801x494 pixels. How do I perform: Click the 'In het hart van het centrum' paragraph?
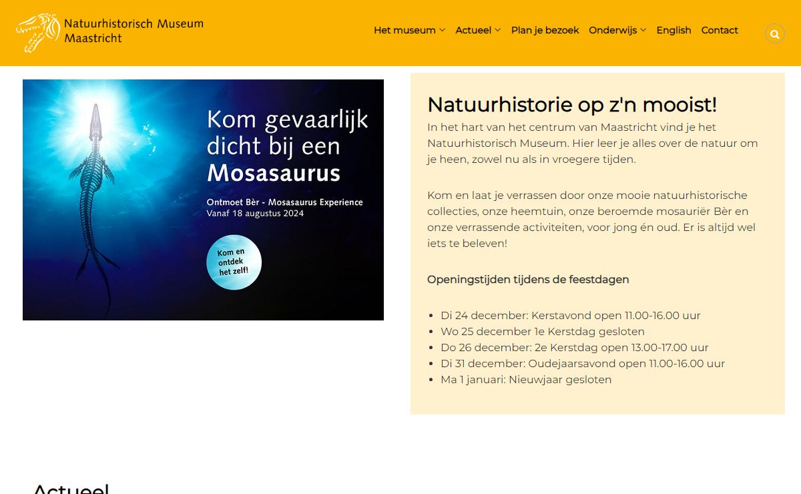[x=593, y=143]
